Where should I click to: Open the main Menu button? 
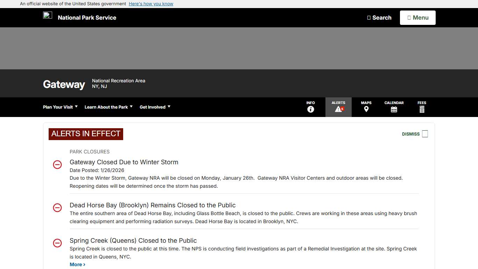[x=417, y=18]
